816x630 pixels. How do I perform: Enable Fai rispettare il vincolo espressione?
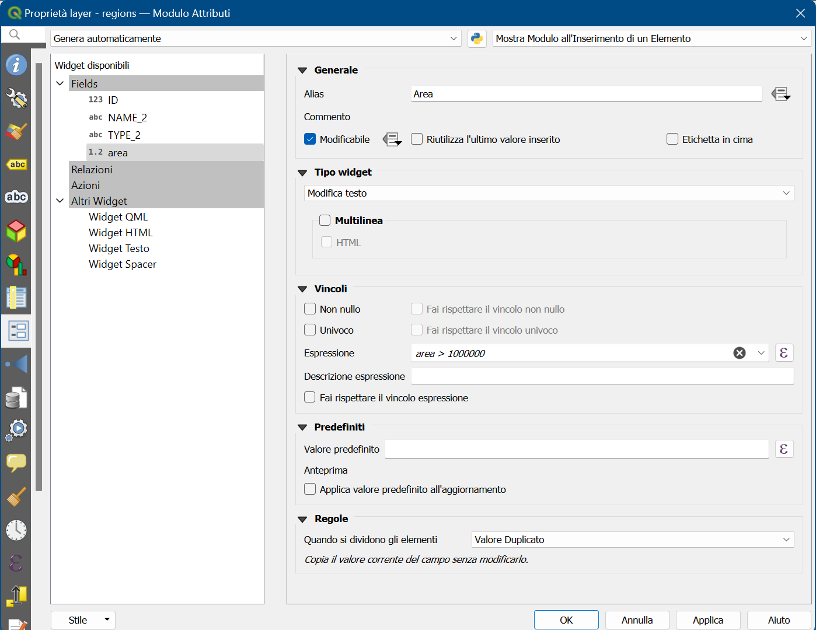pos(310,398)
